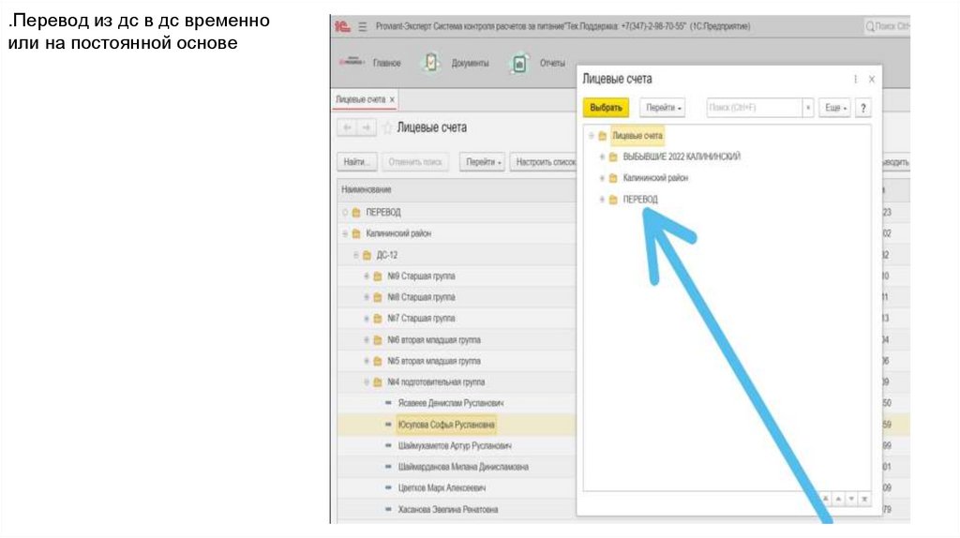Click in the dialog Поиск (Ctrl+F) field
This screenshot has width=960, height=538.
click(755, 108)
